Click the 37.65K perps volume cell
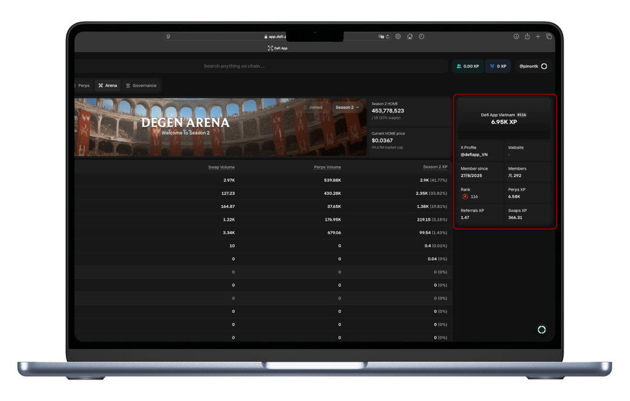This screenshot has width=630, height=401. click(x=334, y=207)
